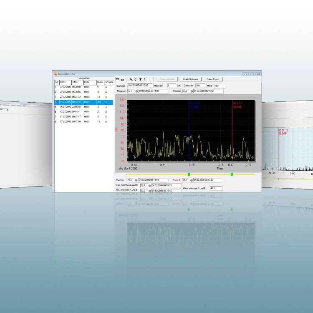Select data set 4 dated 04.03.2000
The image size is (313, 313).
click(x=83, y=102)
